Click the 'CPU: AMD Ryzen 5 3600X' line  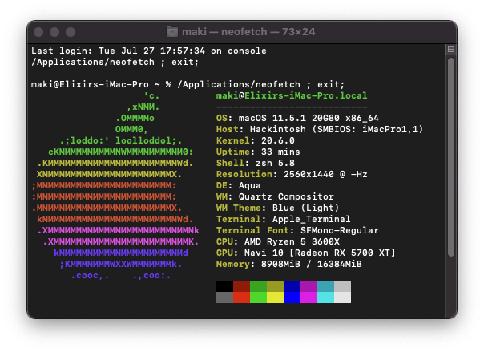pyautogui.click(x=278, y=241)
